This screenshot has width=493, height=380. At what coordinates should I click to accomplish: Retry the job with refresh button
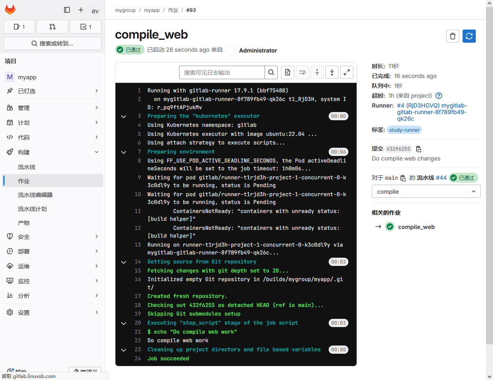tap(469, 36)
